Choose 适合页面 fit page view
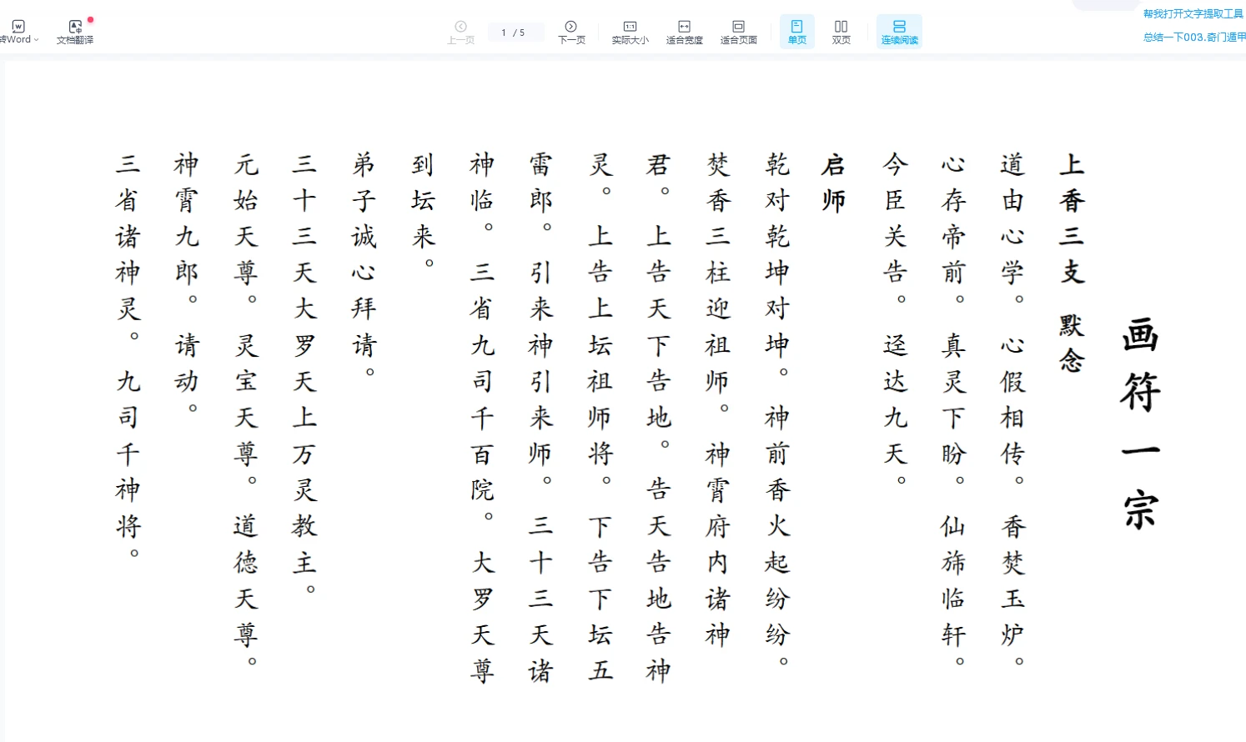This screenshot has width=1246, height=742. coord(738,32)
